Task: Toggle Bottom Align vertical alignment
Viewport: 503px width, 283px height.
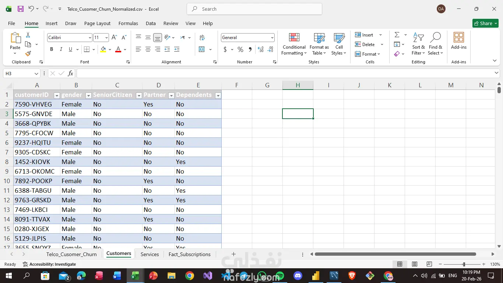Action: click(x=158, y=38)
